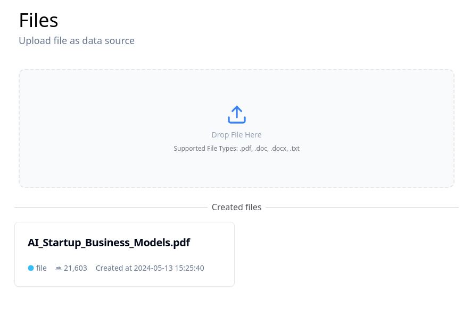Open AI_Startup_Business_Models.pdf
This screenshot has height=319, width=471.
click(x=109, y=243)
